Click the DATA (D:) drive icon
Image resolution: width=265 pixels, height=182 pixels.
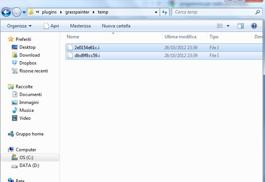click(x=15, y=166)
